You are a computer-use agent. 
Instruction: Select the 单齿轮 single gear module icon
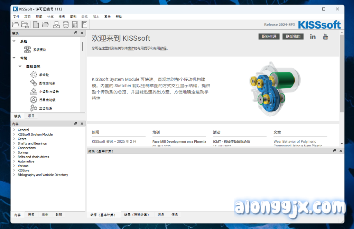34,74
